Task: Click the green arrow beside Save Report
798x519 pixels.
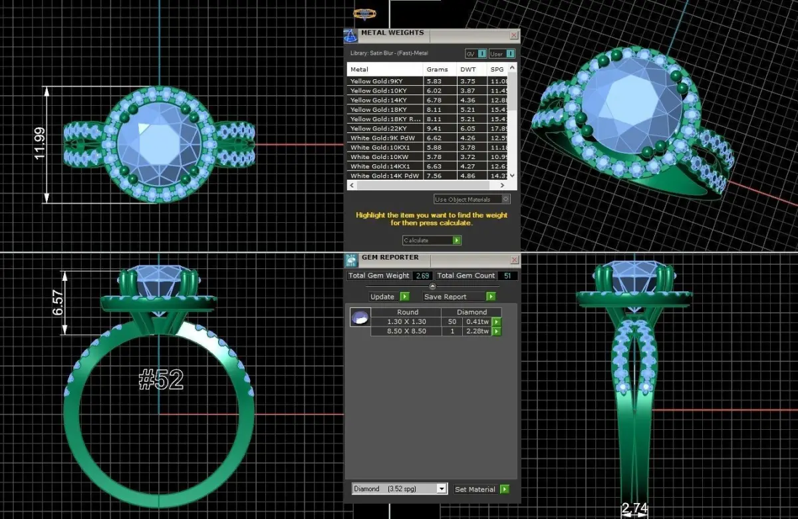Action: [491, 297]
